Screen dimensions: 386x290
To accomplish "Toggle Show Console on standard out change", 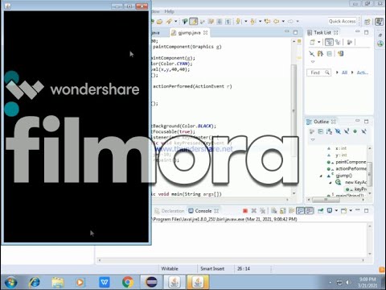I will pyautogui.click(x=301, y=211).
